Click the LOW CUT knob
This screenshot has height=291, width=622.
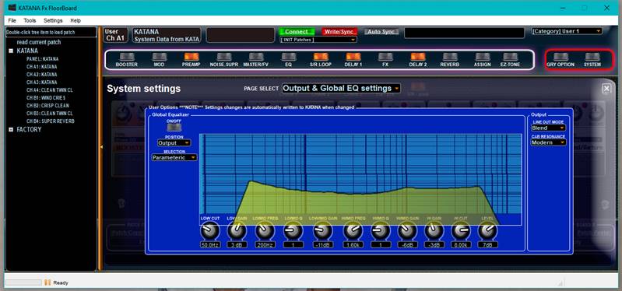click(210, 231)
